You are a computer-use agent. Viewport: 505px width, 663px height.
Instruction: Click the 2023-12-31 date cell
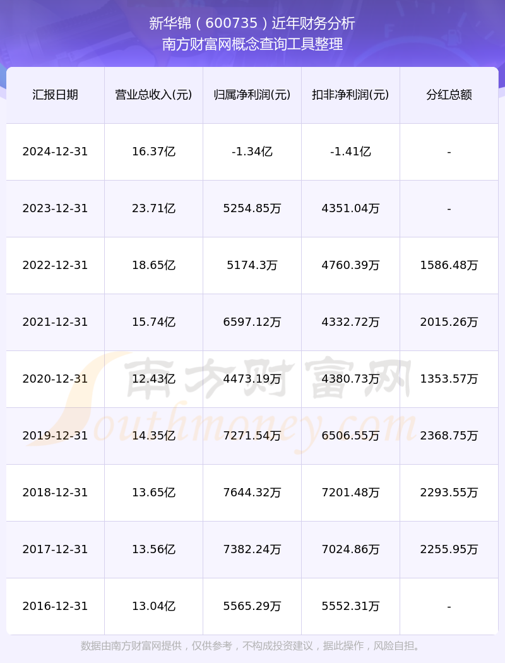coord(55,208)
